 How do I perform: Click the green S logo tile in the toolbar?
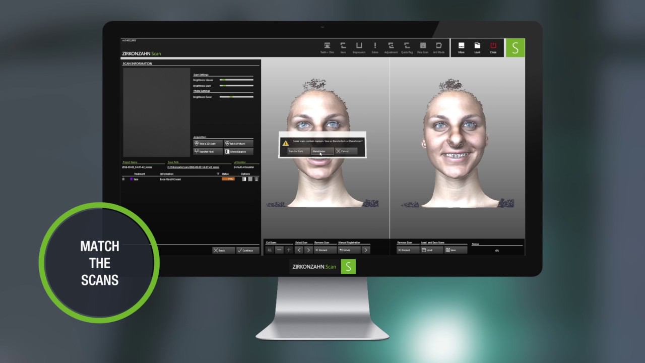(x=515, y=48)
